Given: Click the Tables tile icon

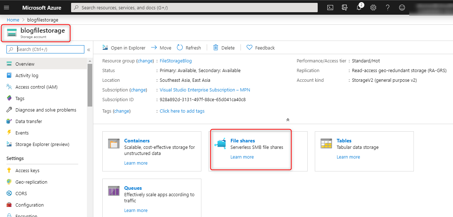Looking at the screenshot, I should point(326,143).
